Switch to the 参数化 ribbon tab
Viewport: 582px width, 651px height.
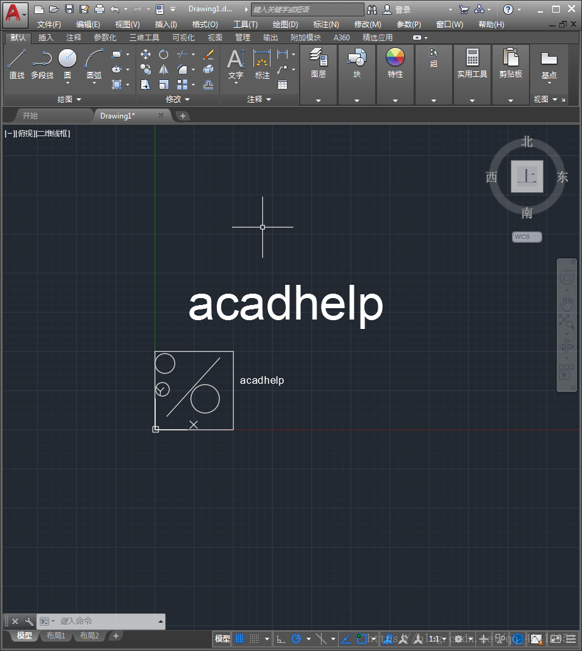click(x=105, y=38)
